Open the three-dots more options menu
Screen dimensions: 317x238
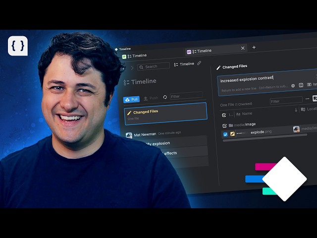click(x=307, y=99)
